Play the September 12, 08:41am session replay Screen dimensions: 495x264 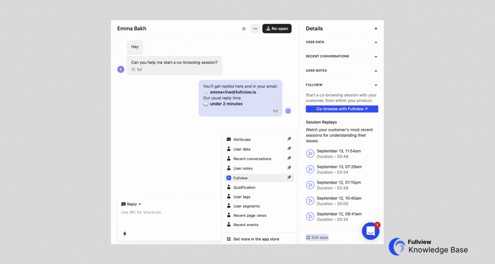(x=310, y=217)
